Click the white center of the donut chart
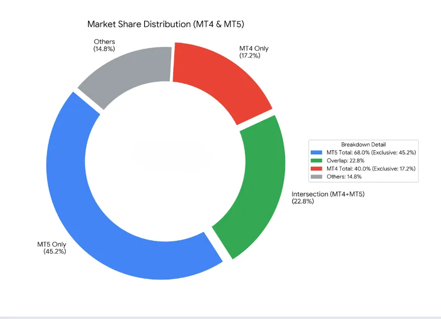This screenshot has height=319, width=441. click(x=166, y=162)
